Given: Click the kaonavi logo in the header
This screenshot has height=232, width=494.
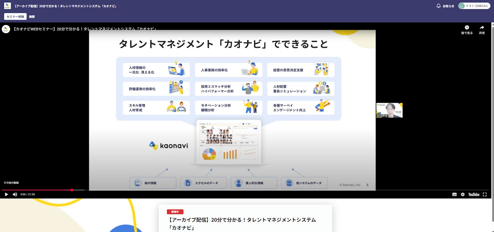Looking at the screenshot, I should tap(7, 6).
